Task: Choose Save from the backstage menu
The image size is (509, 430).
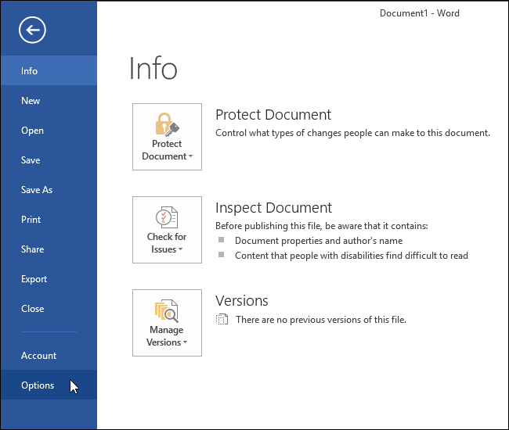Action: click(31, 160)
